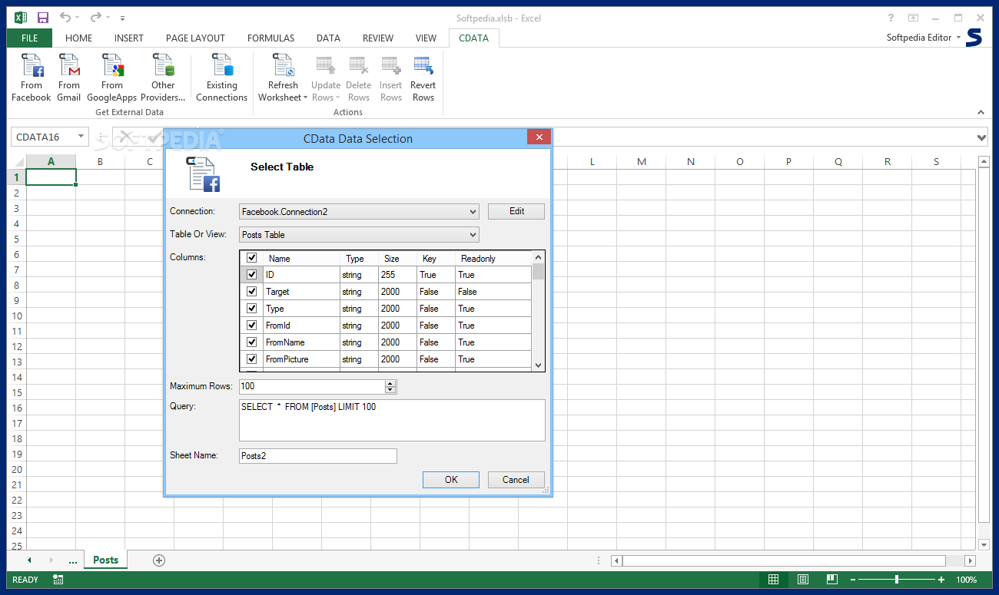Uncheck the Type column checkbox

click(x=251, y=309)
